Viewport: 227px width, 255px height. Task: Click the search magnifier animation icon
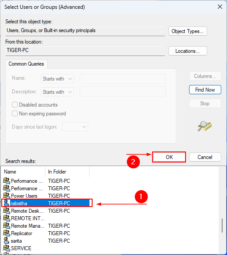(x=205, y=126)
